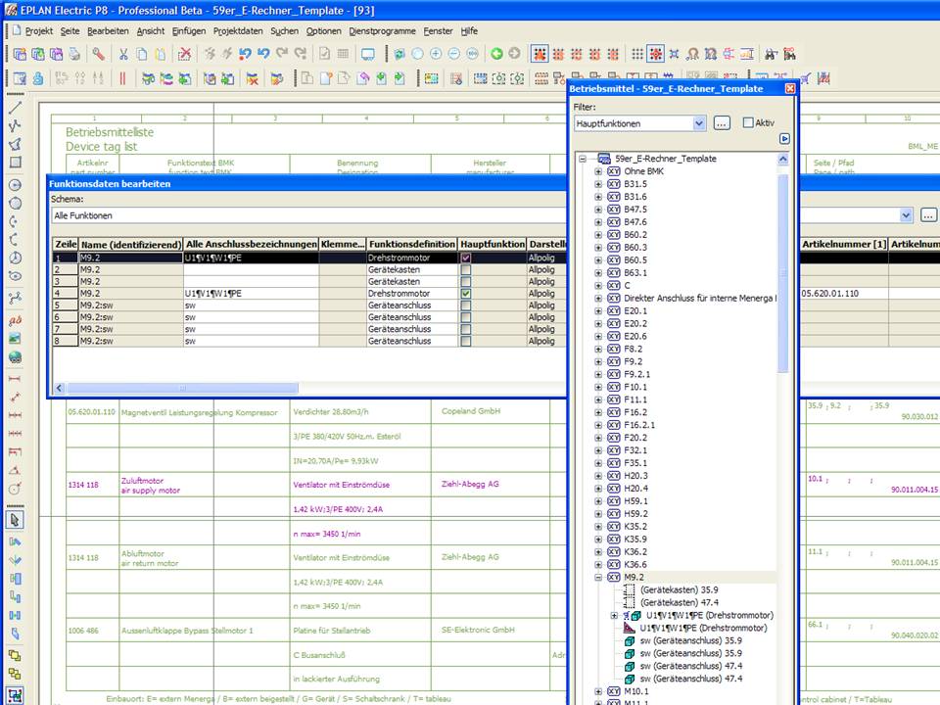Toggle Hauptfunktion checkbox in row 8
This screenshot has height=705, width=940.
(466, 341)
